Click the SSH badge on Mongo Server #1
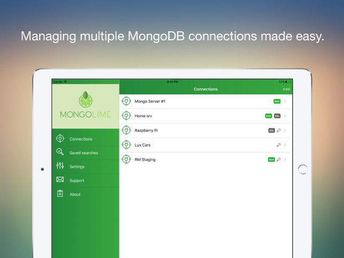 click(x=277, y=101)
